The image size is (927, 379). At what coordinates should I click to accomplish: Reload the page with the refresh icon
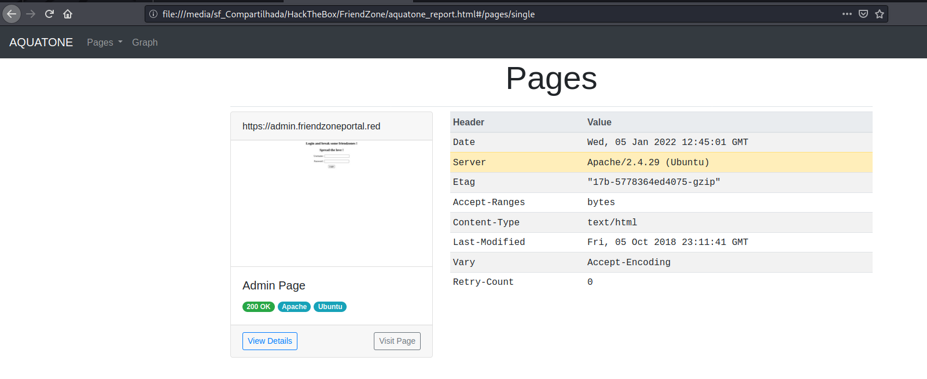[49, 14]
